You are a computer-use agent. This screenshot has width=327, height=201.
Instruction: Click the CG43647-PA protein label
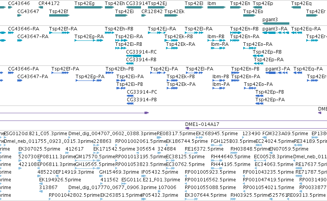(x=33, y=77)
